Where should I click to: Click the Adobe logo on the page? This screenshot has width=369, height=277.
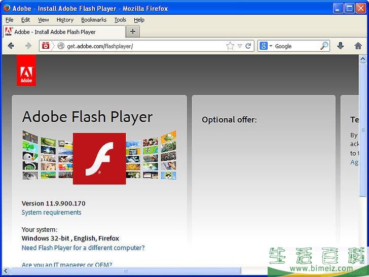coord(26,71)
